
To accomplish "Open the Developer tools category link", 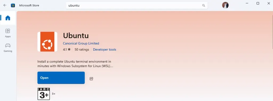I will pyautogui.click(x=105, y=50).
